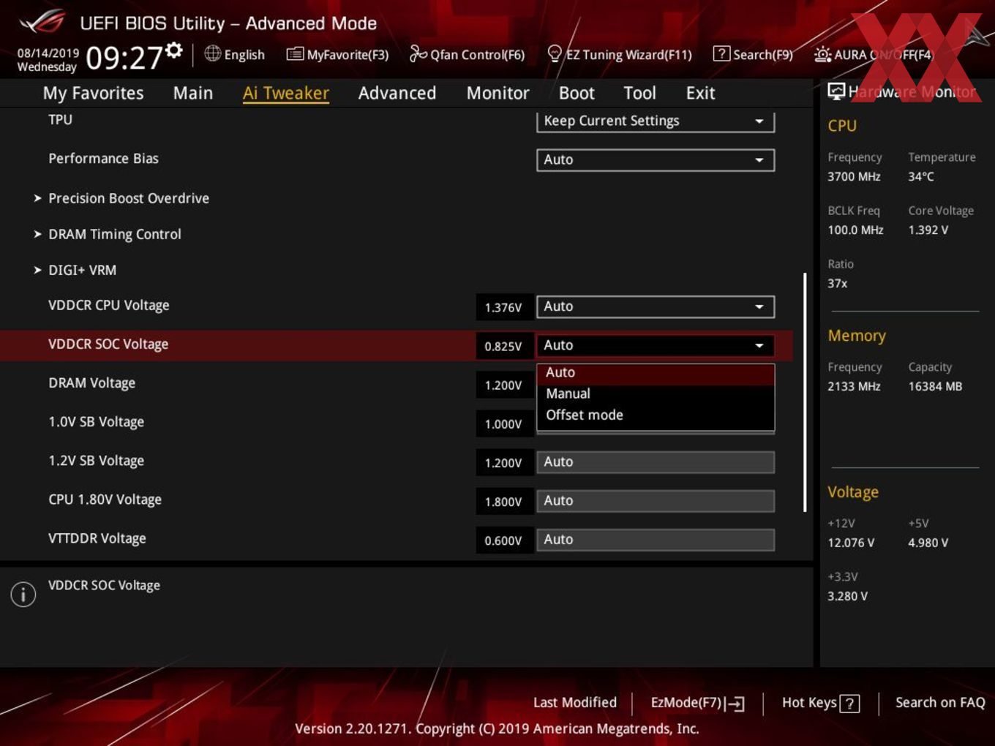
Task: Click the Hot Keys question mark icon
Action: (849, 704)
